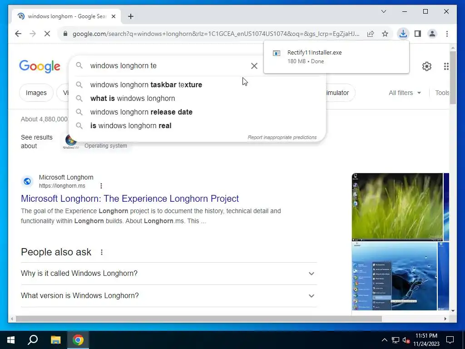Open the Windows Start button

point(11,340)
